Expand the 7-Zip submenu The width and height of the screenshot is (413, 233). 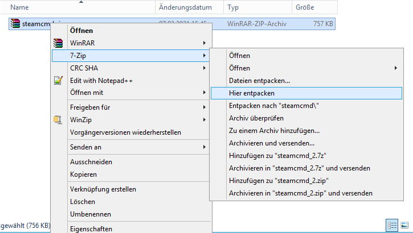pos(130,56)
